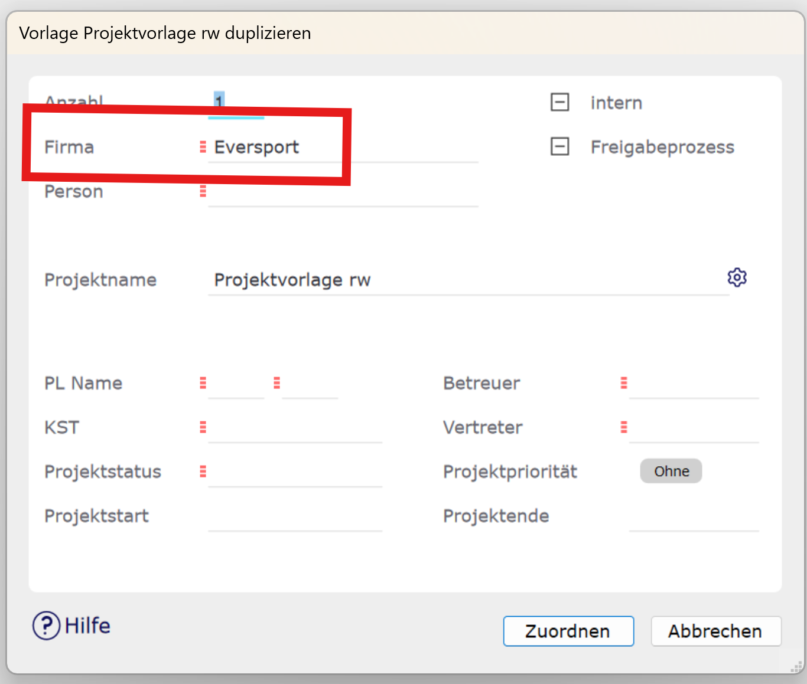Toggle the Freigabeprozess checkbox
The image size is (807, 684).
click(x=559, y=146)
